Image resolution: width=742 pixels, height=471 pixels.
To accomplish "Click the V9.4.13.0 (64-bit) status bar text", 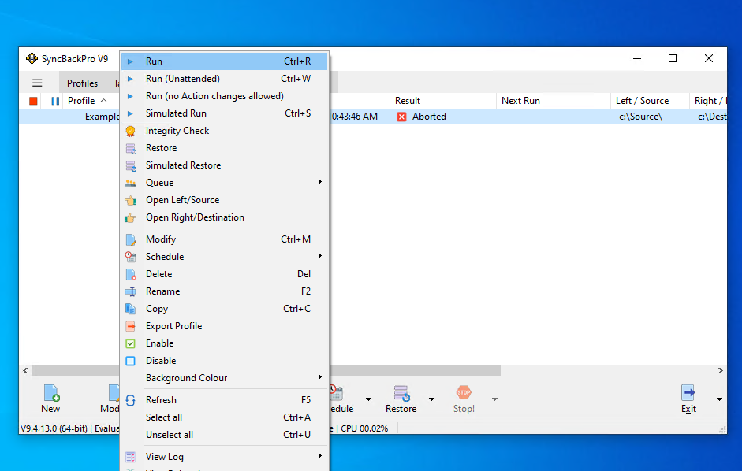I will click(x=54, y=429).
